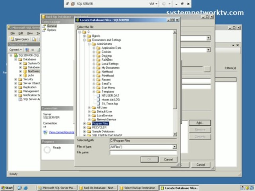Click the disabled OK button in Locate dialog
The height and width of the screenshot is (191, 255).
(x=149, y=159)
